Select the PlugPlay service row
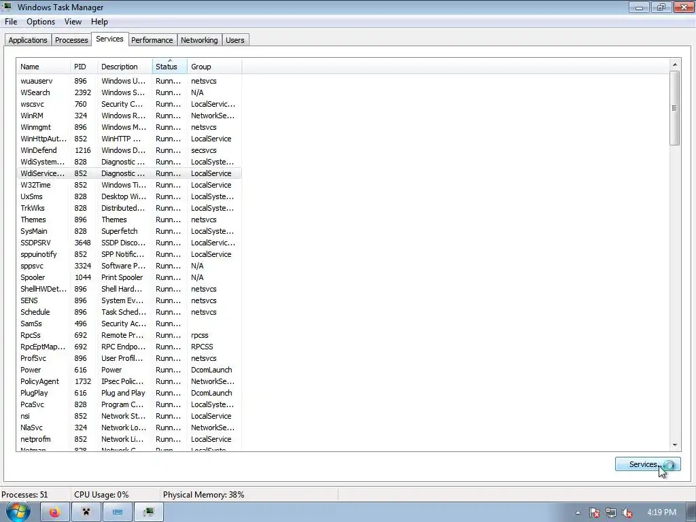The height and width of the screenshot is (522, 696). point(129,392)
